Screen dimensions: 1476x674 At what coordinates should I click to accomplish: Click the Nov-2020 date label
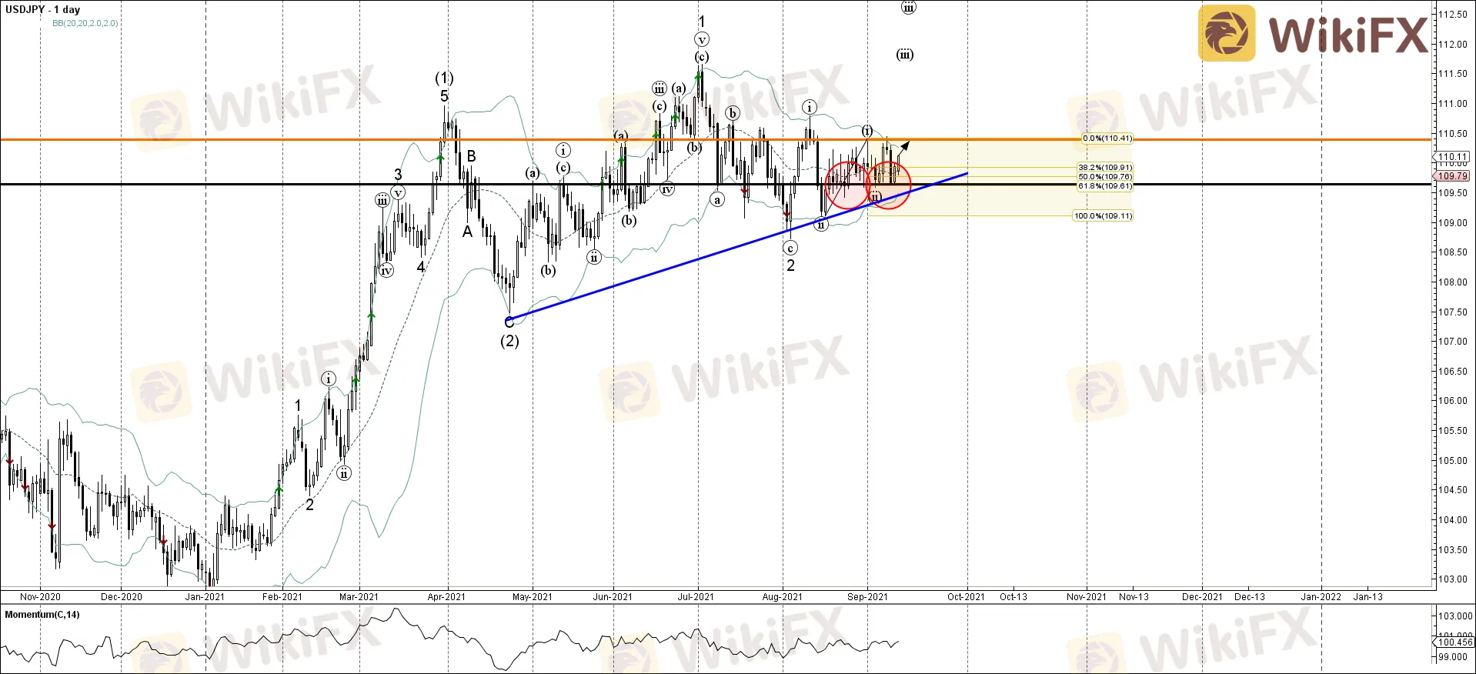40,597
